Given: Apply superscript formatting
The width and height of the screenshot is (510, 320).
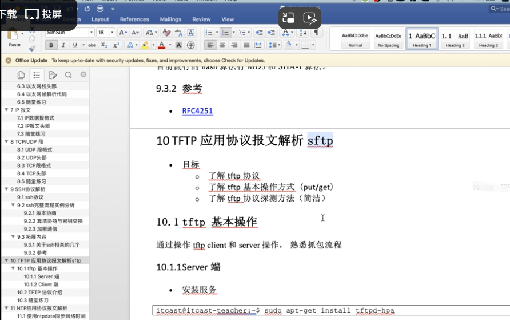Looking at the screenshot, I should click(x=116, y=45).
